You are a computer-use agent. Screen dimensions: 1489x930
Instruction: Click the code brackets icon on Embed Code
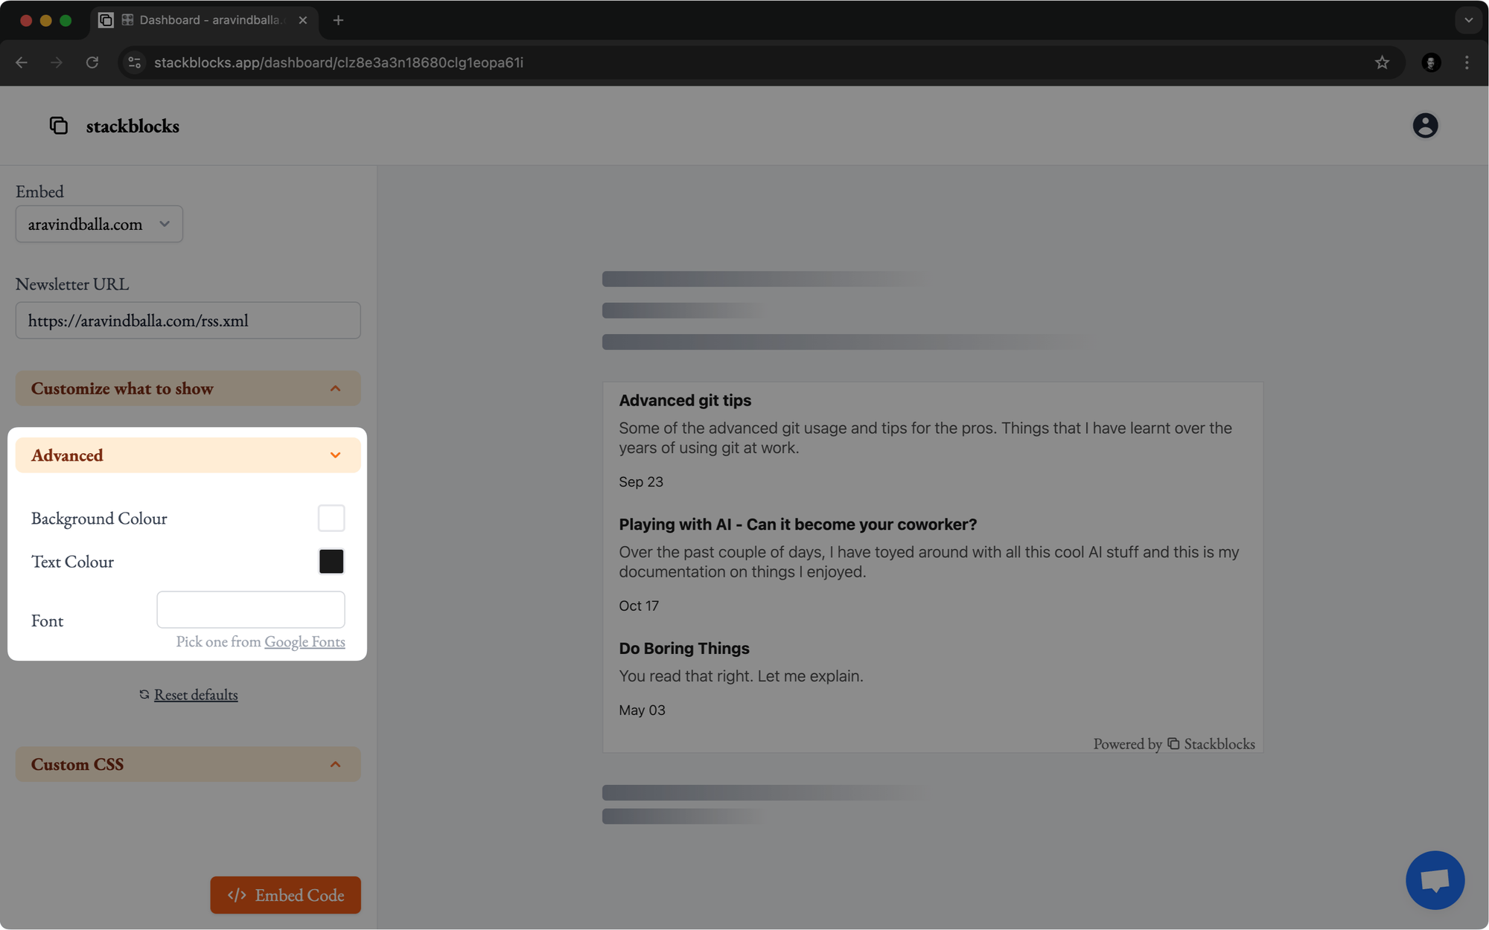click(237, 895)
